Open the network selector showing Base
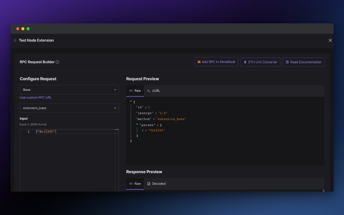The height and width of the screenshot is (215, 344). 69,89
